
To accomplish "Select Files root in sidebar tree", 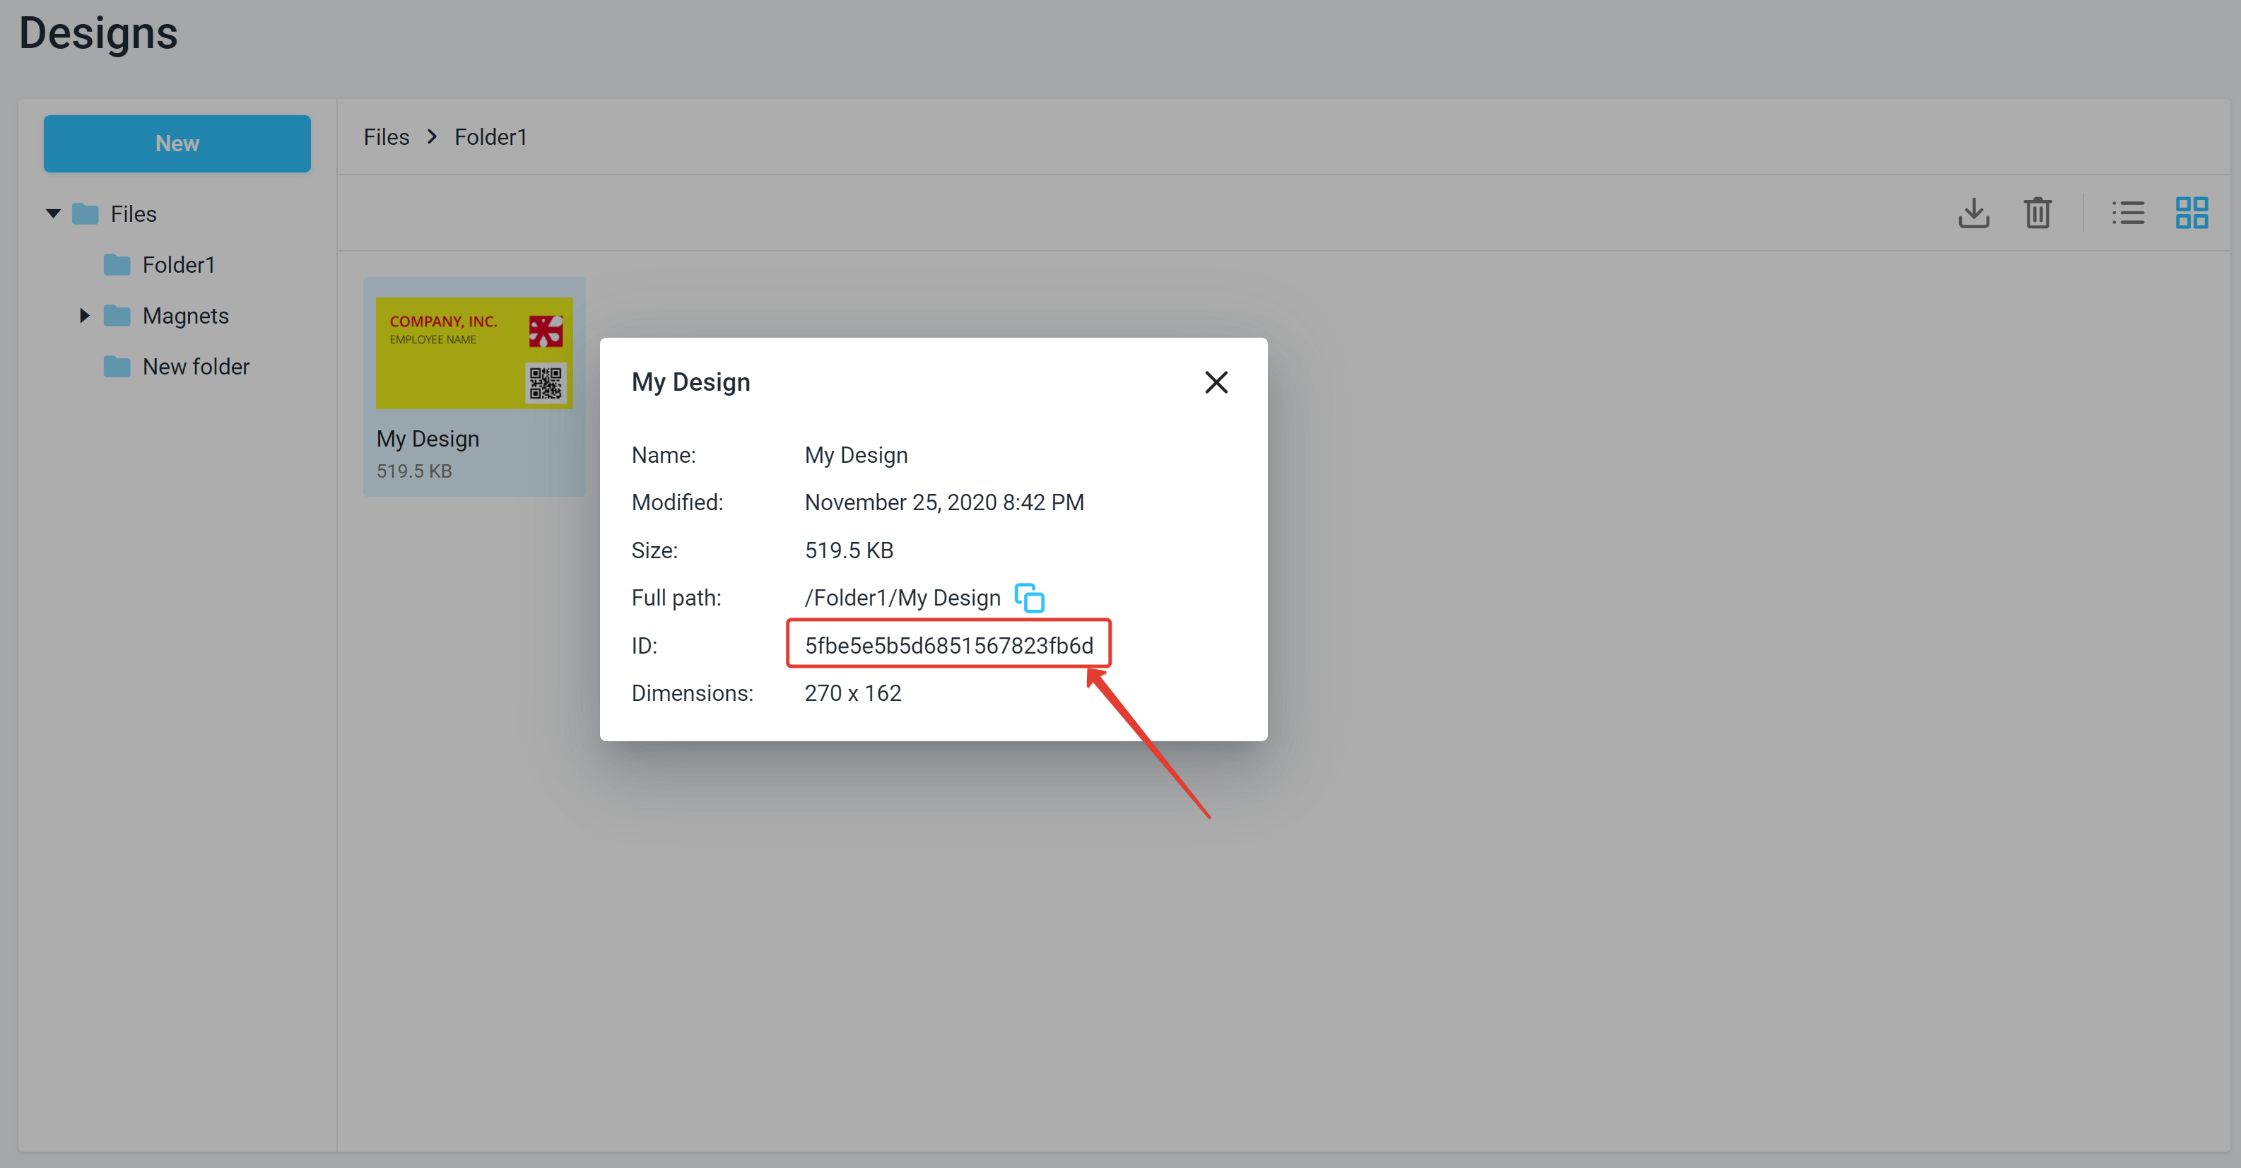I will [x=133, y=214].
